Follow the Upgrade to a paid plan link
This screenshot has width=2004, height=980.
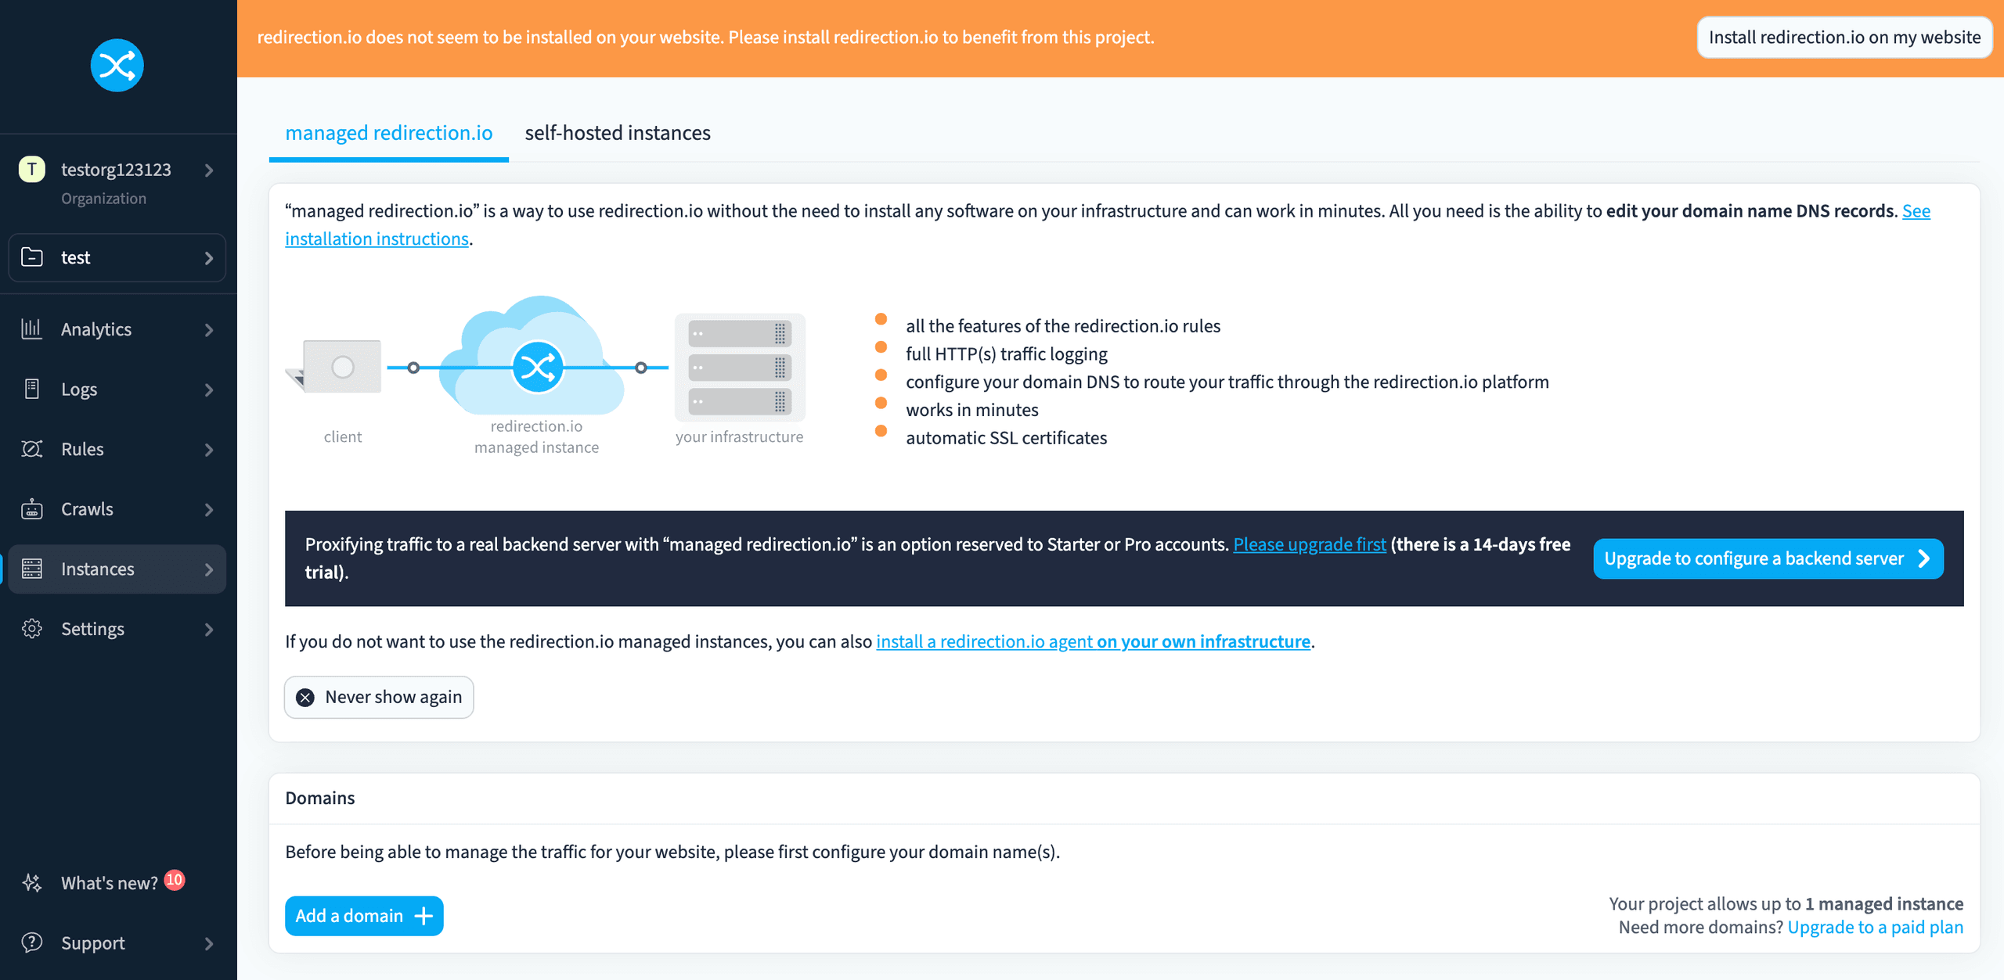coord(1876,927)
